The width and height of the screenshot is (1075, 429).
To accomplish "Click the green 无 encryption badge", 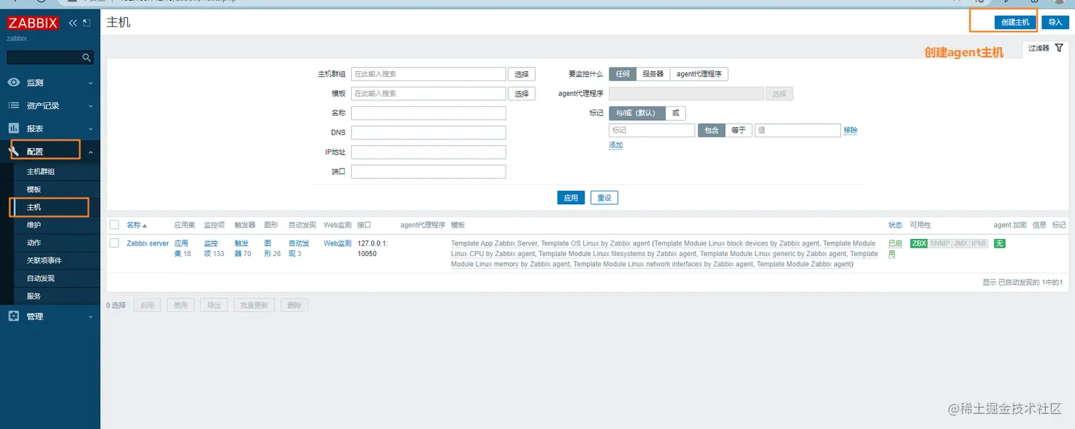I will 999,243.
